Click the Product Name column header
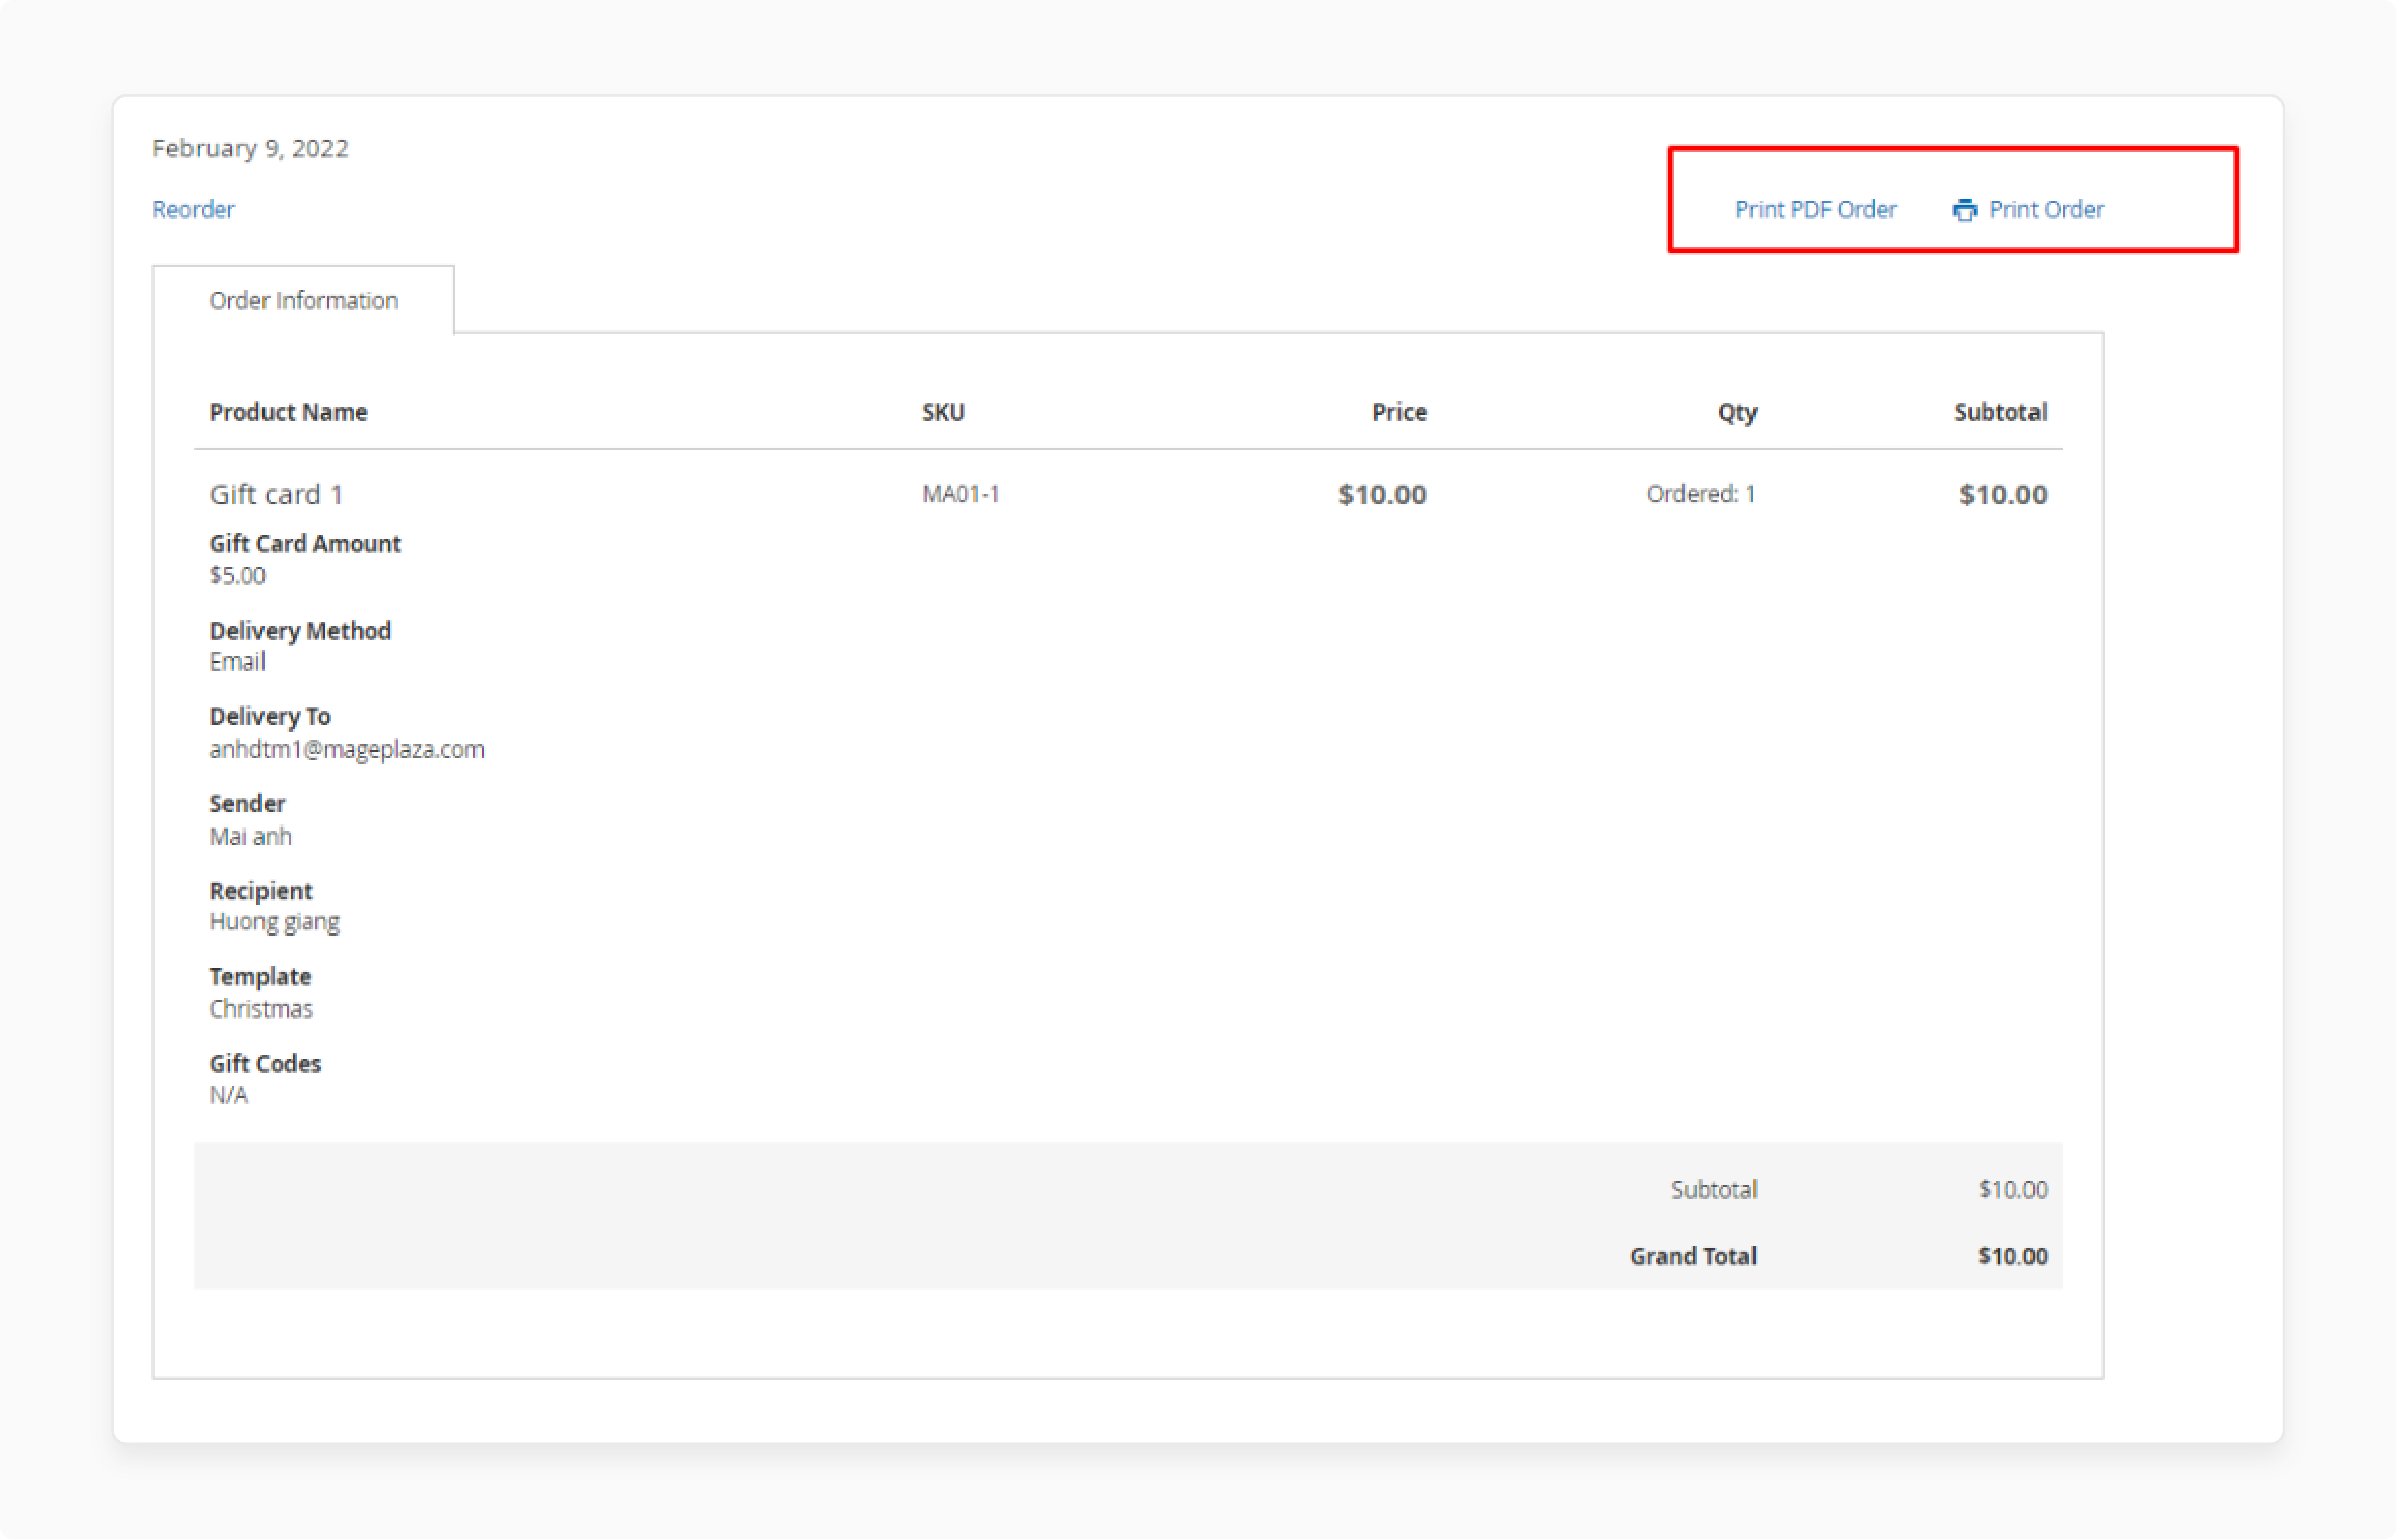 point(288,412)
